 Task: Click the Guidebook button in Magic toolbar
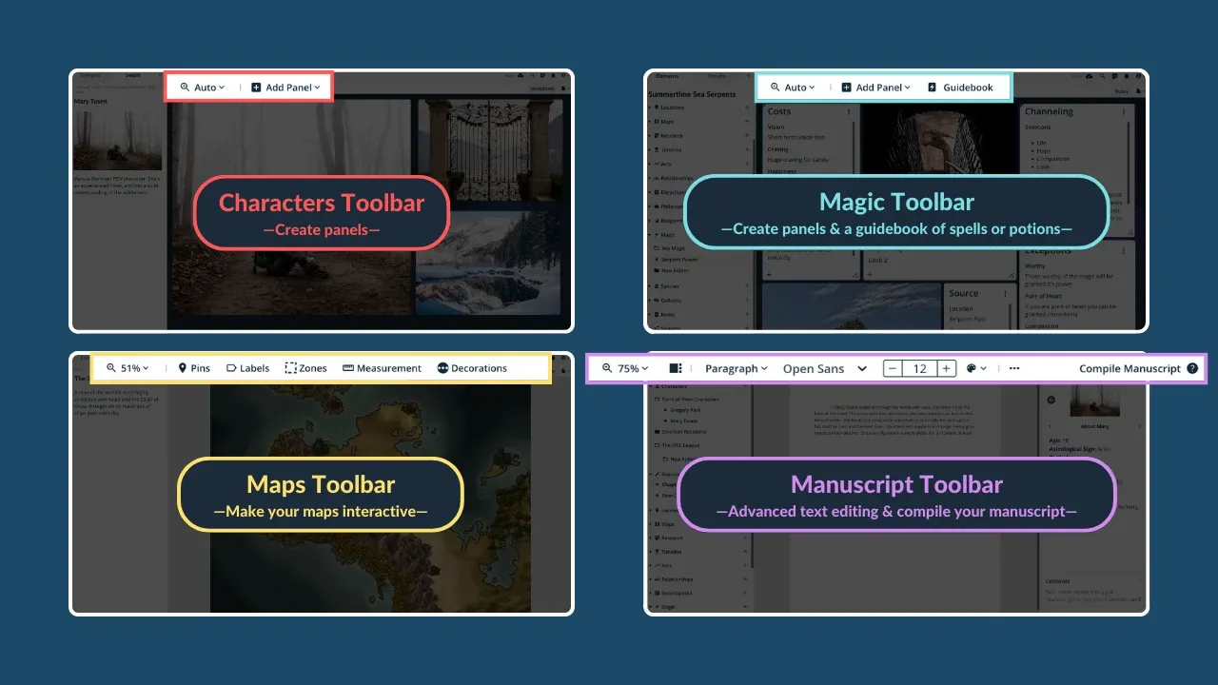coord(960,88)
